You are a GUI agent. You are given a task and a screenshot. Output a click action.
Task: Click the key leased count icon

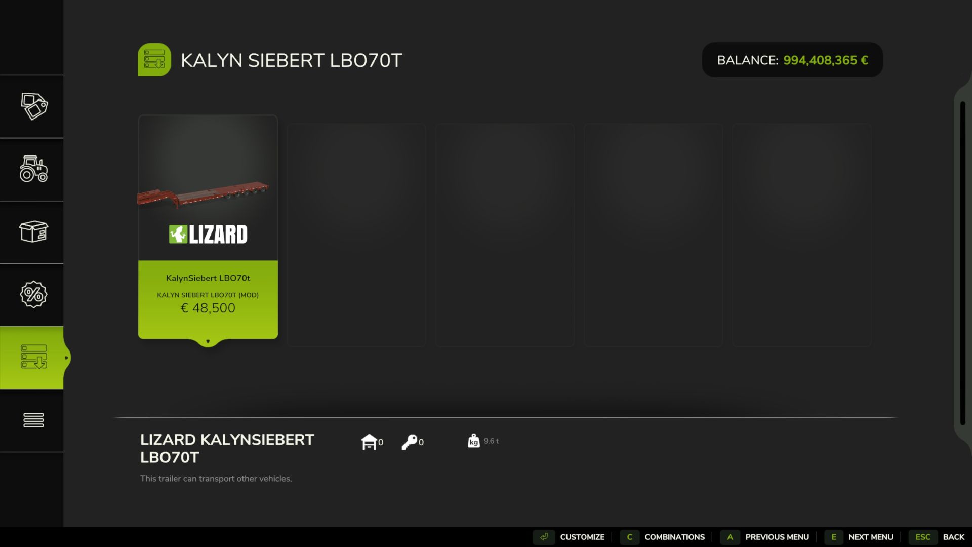(409, 442)
